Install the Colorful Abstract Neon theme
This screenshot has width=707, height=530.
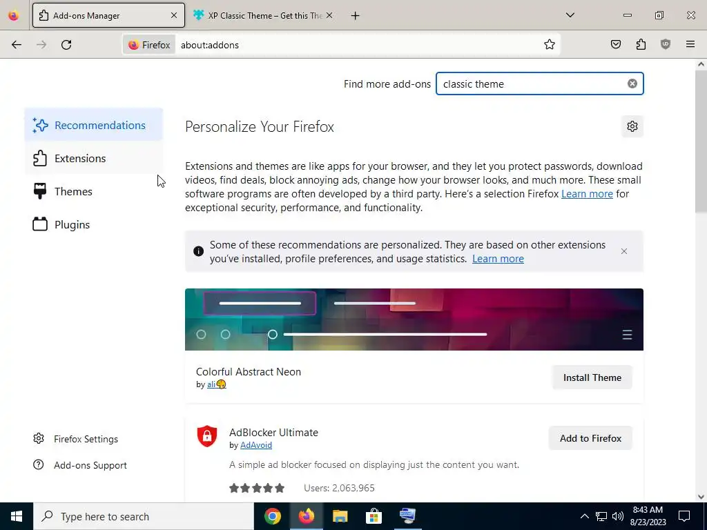[x=592, y=377]
